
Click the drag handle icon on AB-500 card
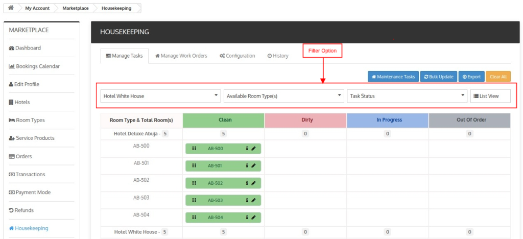click(x=194, y=149)
